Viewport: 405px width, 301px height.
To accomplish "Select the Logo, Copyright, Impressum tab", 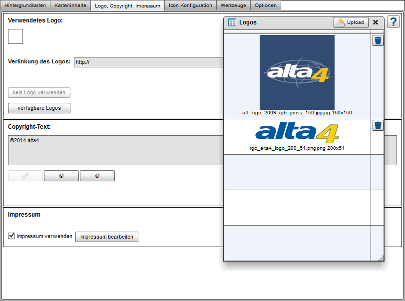I will [x=128, y=5].
